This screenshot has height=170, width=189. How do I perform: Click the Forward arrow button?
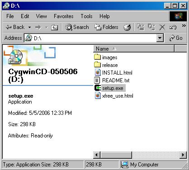point(38,27)
